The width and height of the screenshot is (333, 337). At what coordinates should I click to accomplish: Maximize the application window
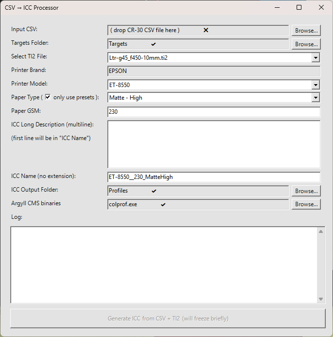pyautogui.click(x=299, y=7)
